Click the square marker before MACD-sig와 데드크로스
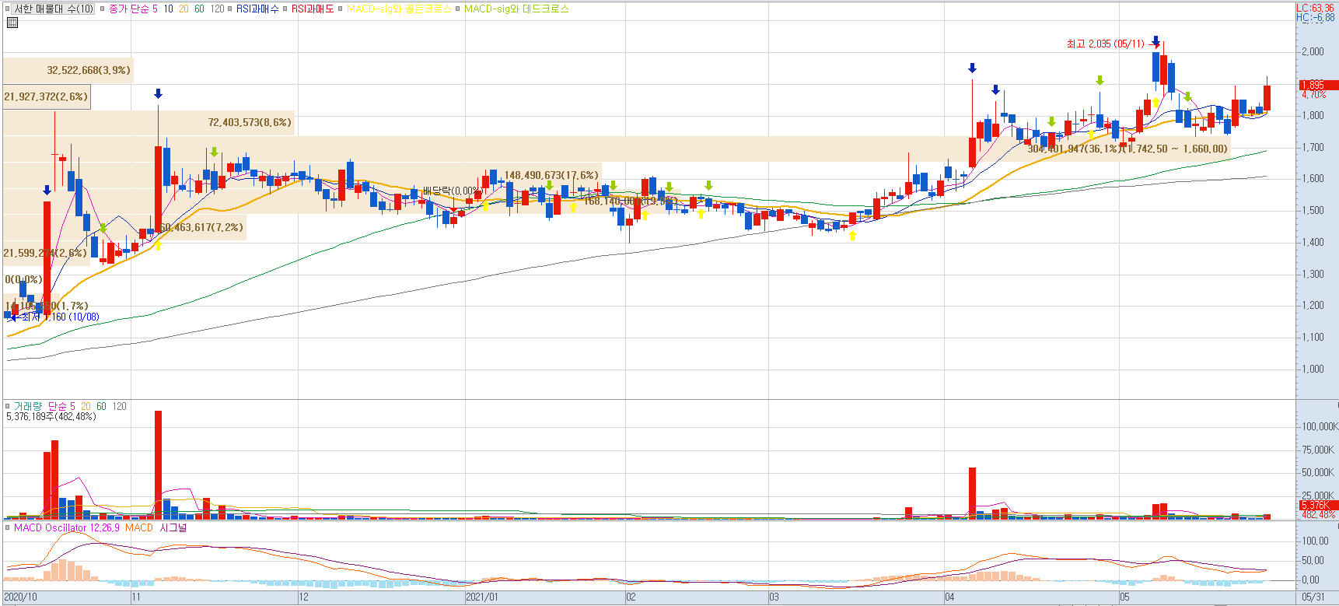Screen dimensions: 1339x606 pyautogui.click(x=458, y=9)
